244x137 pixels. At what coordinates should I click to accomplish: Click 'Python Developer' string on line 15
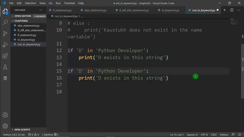[x=120, y=71]
